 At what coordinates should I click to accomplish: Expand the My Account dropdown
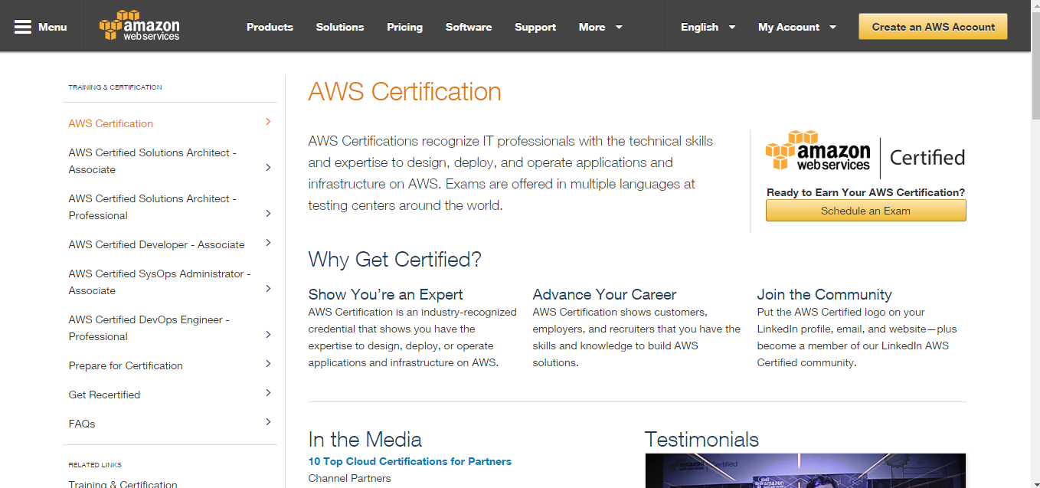[797, 27]
